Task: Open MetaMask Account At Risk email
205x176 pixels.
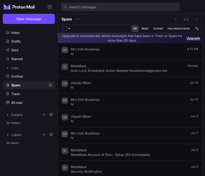Action: 130,152
